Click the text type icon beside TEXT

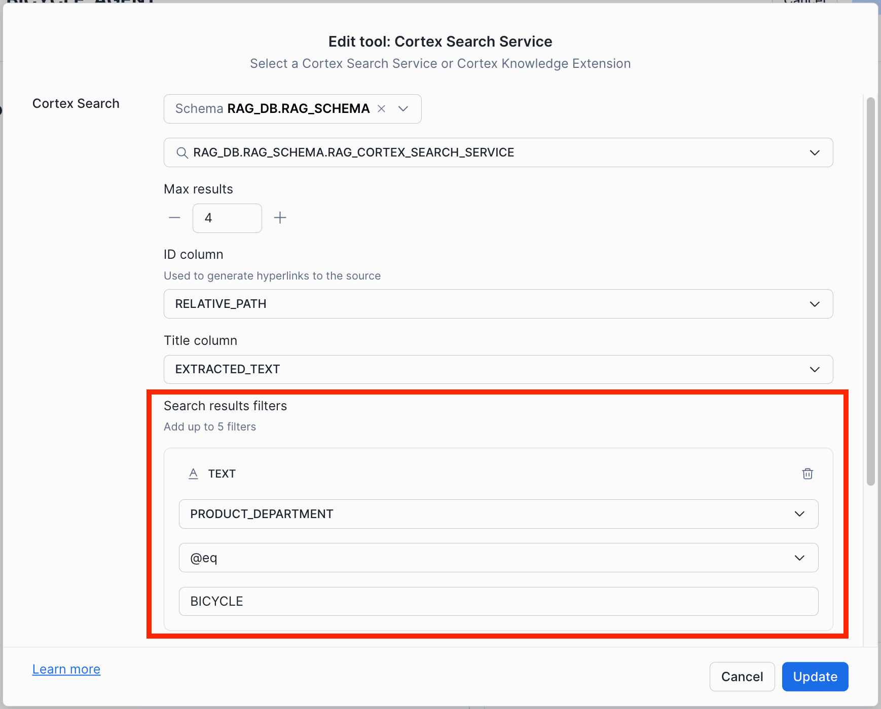click(193, 474)
